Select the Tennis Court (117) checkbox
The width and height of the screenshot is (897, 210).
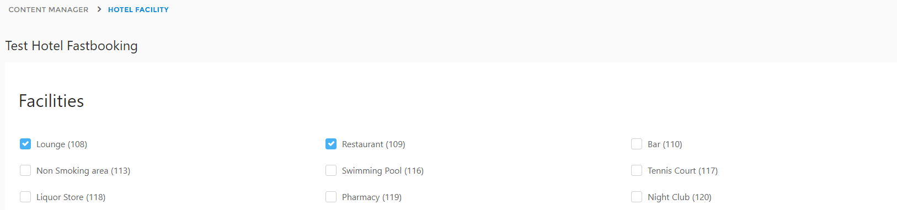click(637, 170)
